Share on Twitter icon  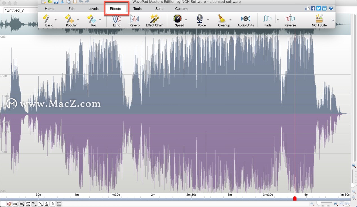tap(319, 8)
